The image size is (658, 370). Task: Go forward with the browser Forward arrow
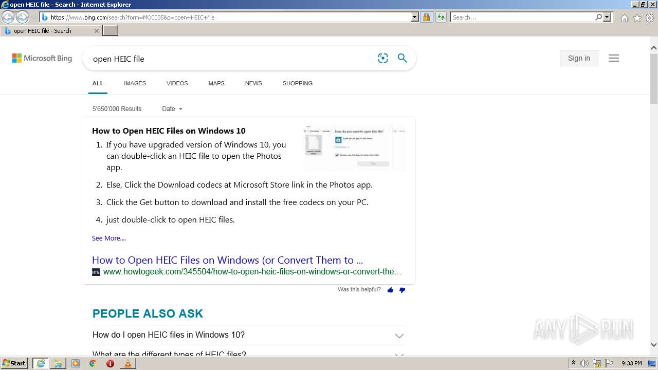coord(22,17)
